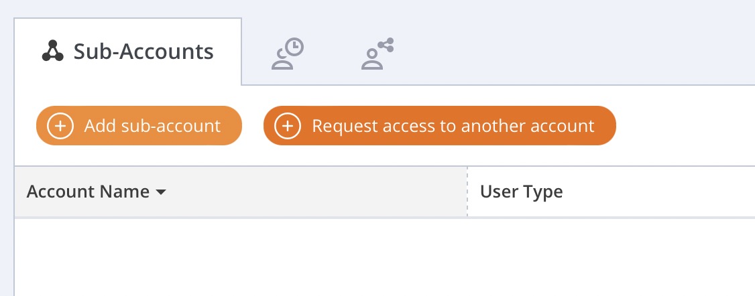Click the clock badge on the pending-users icon

[294, 48]
